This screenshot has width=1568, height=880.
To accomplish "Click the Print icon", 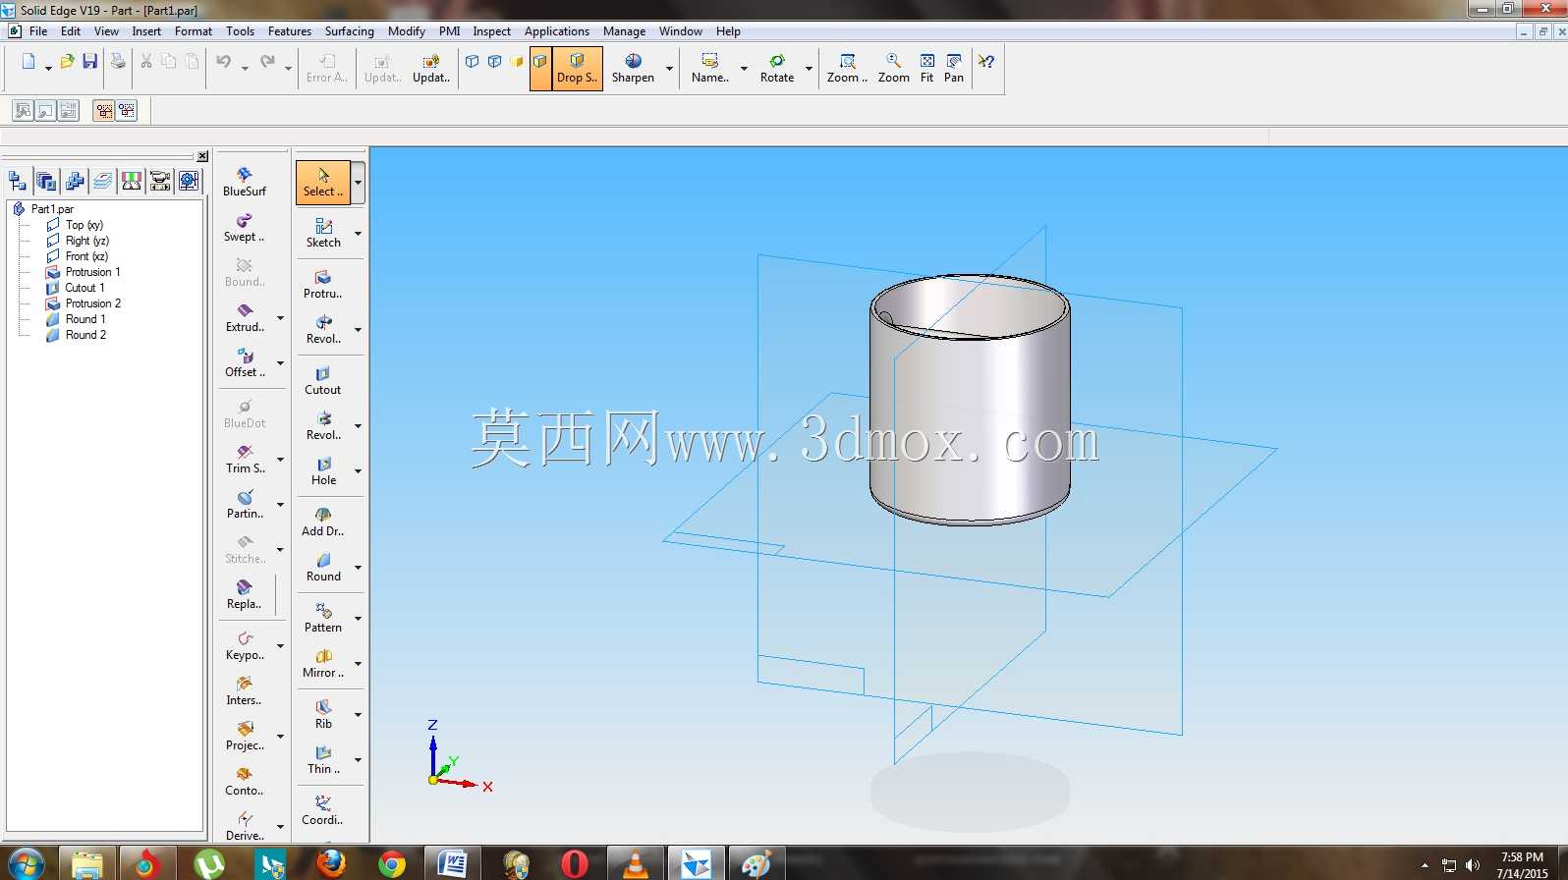I will click(118, 62).
